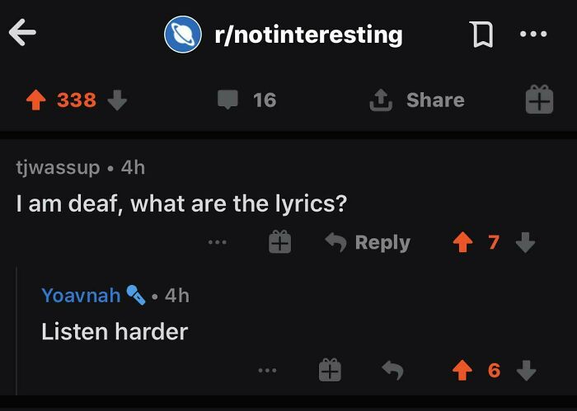Reply to Yoavnah using the arrow icon
The width and height of the screenshot is (577, 411).
pos(392,371)
